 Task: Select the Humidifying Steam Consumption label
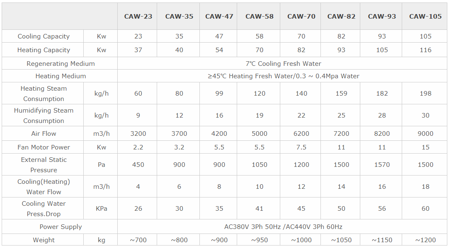tap(44, 116)
